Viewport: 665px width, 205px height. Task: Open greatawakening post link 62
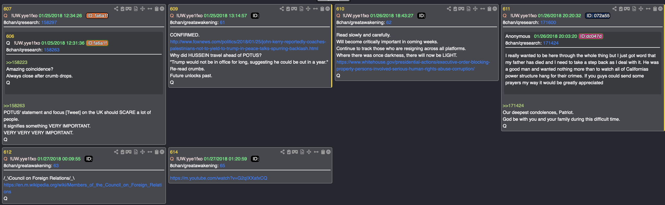tap(389, 22)
